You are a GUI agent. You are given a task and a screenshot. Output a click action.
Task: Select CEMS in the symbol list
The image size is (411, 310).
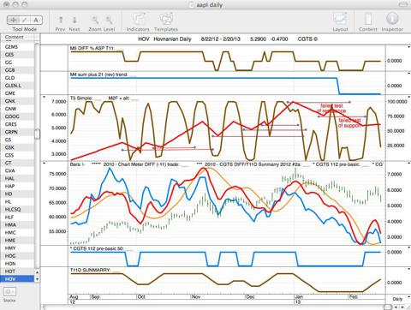coord(17,46)
